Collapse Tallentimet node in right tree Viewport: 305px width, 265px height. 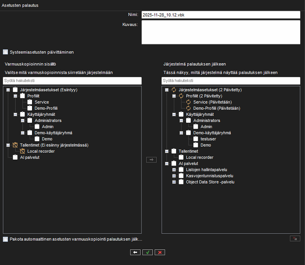click(x=167, y=151)
